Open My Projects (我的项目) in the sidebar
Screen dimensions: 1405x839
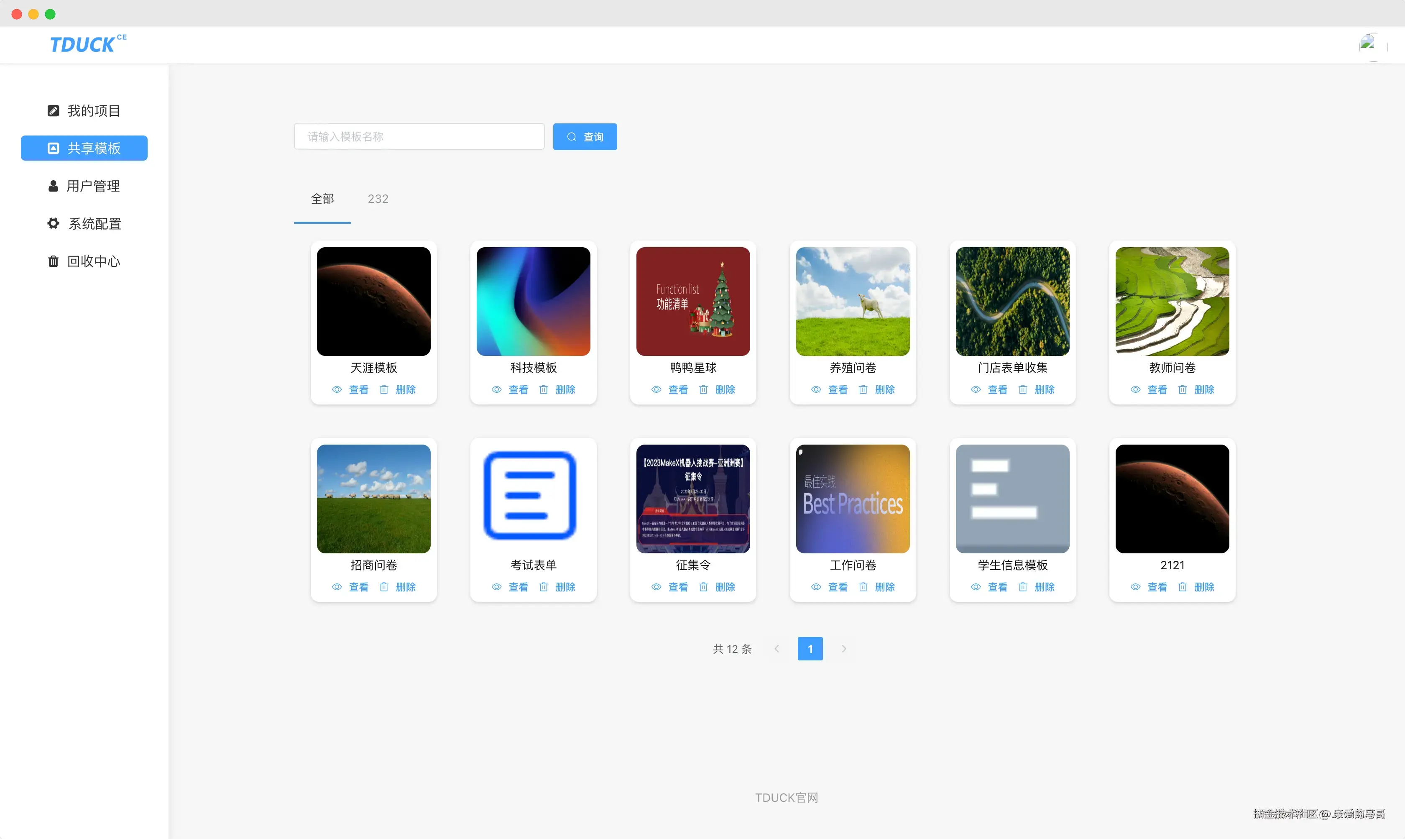84,111
